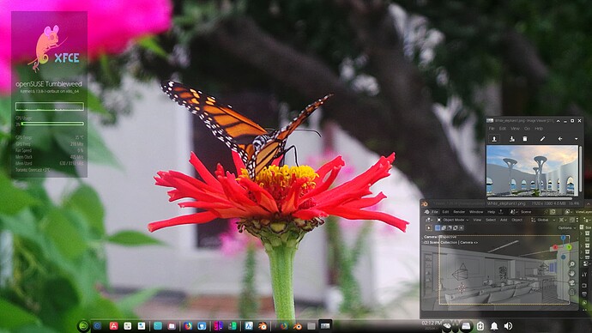Go to previous image with back arrow

click(x=560, y=139)
